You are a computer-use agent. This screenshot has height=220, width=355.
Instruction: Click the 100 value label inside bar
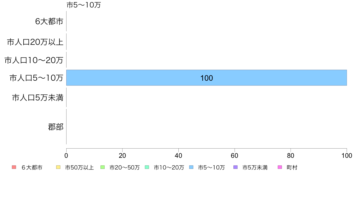click(206, 78)
